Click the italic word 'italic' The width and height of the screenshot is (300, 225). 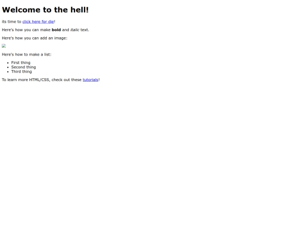[75, 30]
